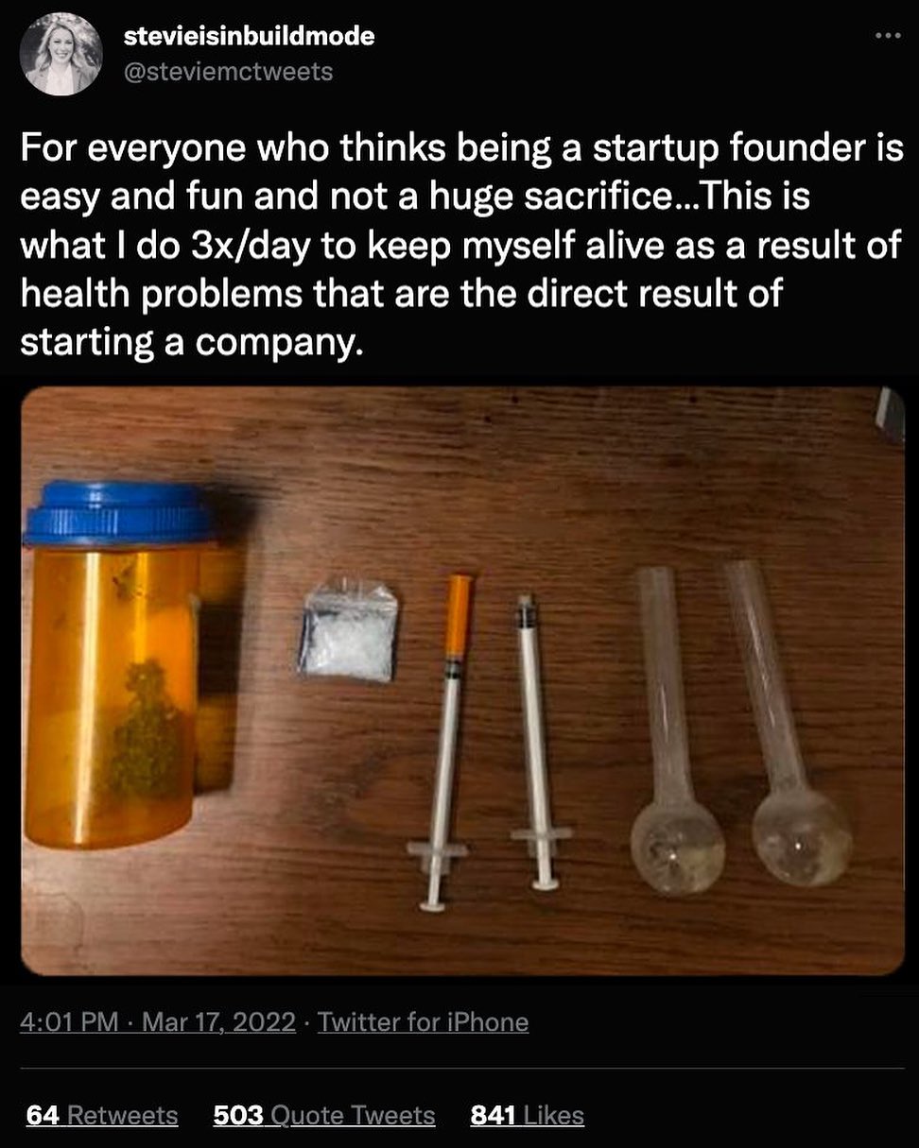Open the Twitter for iPhone source link

(423, 1021)
